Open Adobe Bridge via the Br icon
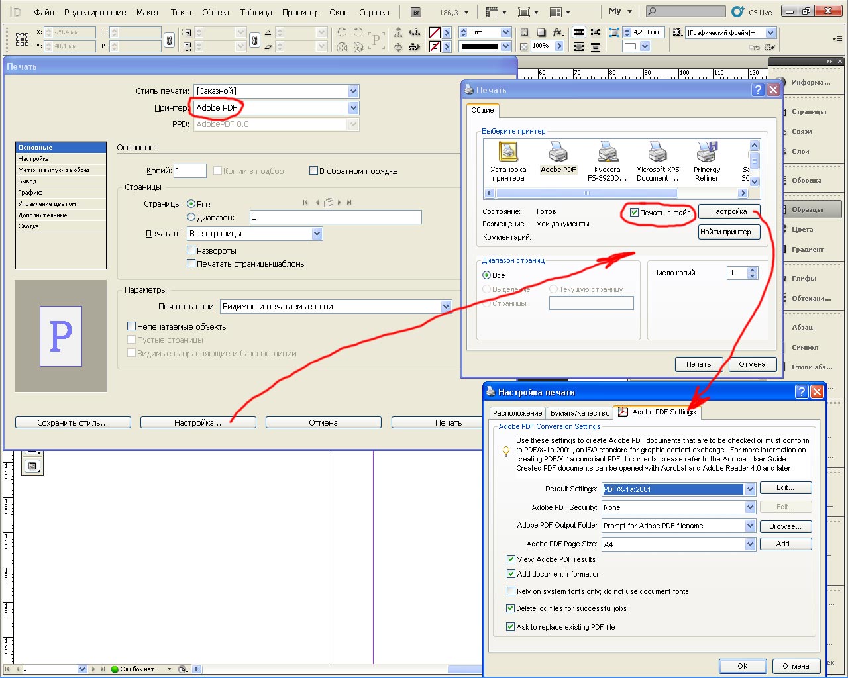The width and height of the screenshot is (848, 678). tap(416, 12)
